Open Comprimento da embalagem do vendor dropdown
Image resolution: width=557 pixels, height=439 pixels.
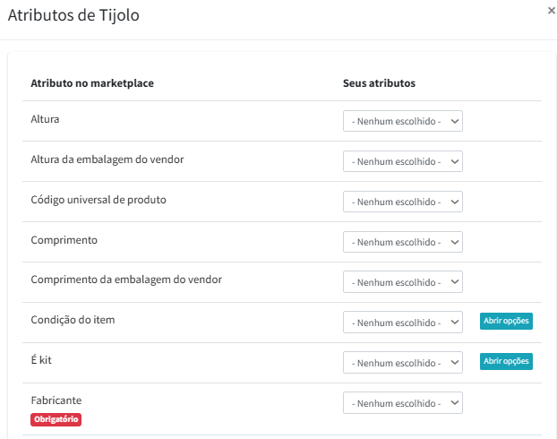click(x=403, y=282)
